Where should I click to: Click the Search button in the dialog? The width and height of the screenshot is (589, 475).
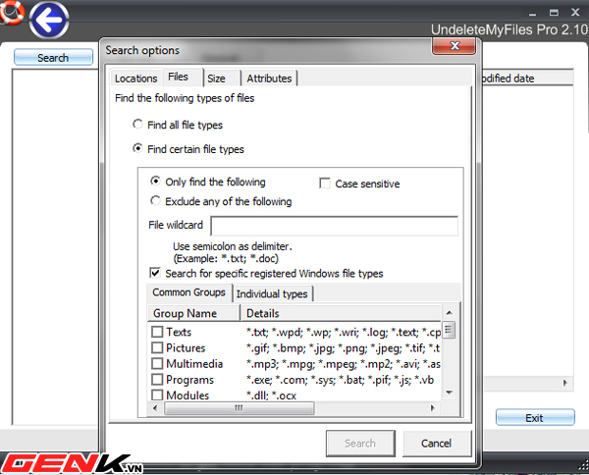pyautogui.click(x=360, y=444)
